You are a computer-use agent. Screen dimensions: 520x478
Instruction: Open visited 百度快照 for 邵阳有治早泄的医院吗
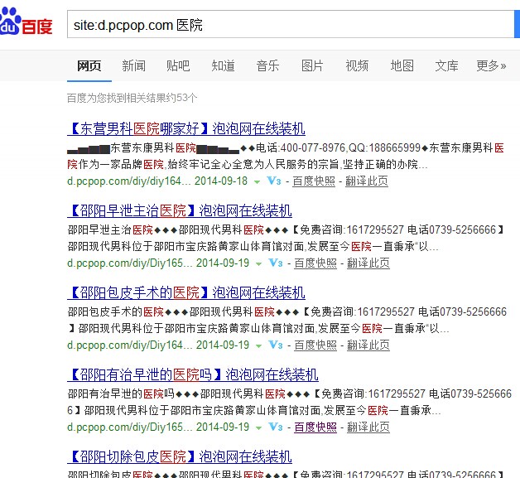[x=315, y=427]
